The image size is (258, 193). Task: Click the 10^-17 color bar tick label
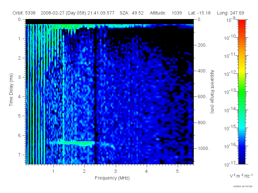pos(230,164)
